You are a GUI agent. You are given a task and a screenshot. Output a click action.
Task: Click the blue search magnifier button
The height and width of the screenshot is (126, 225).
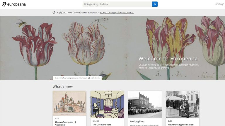(155, 4)
